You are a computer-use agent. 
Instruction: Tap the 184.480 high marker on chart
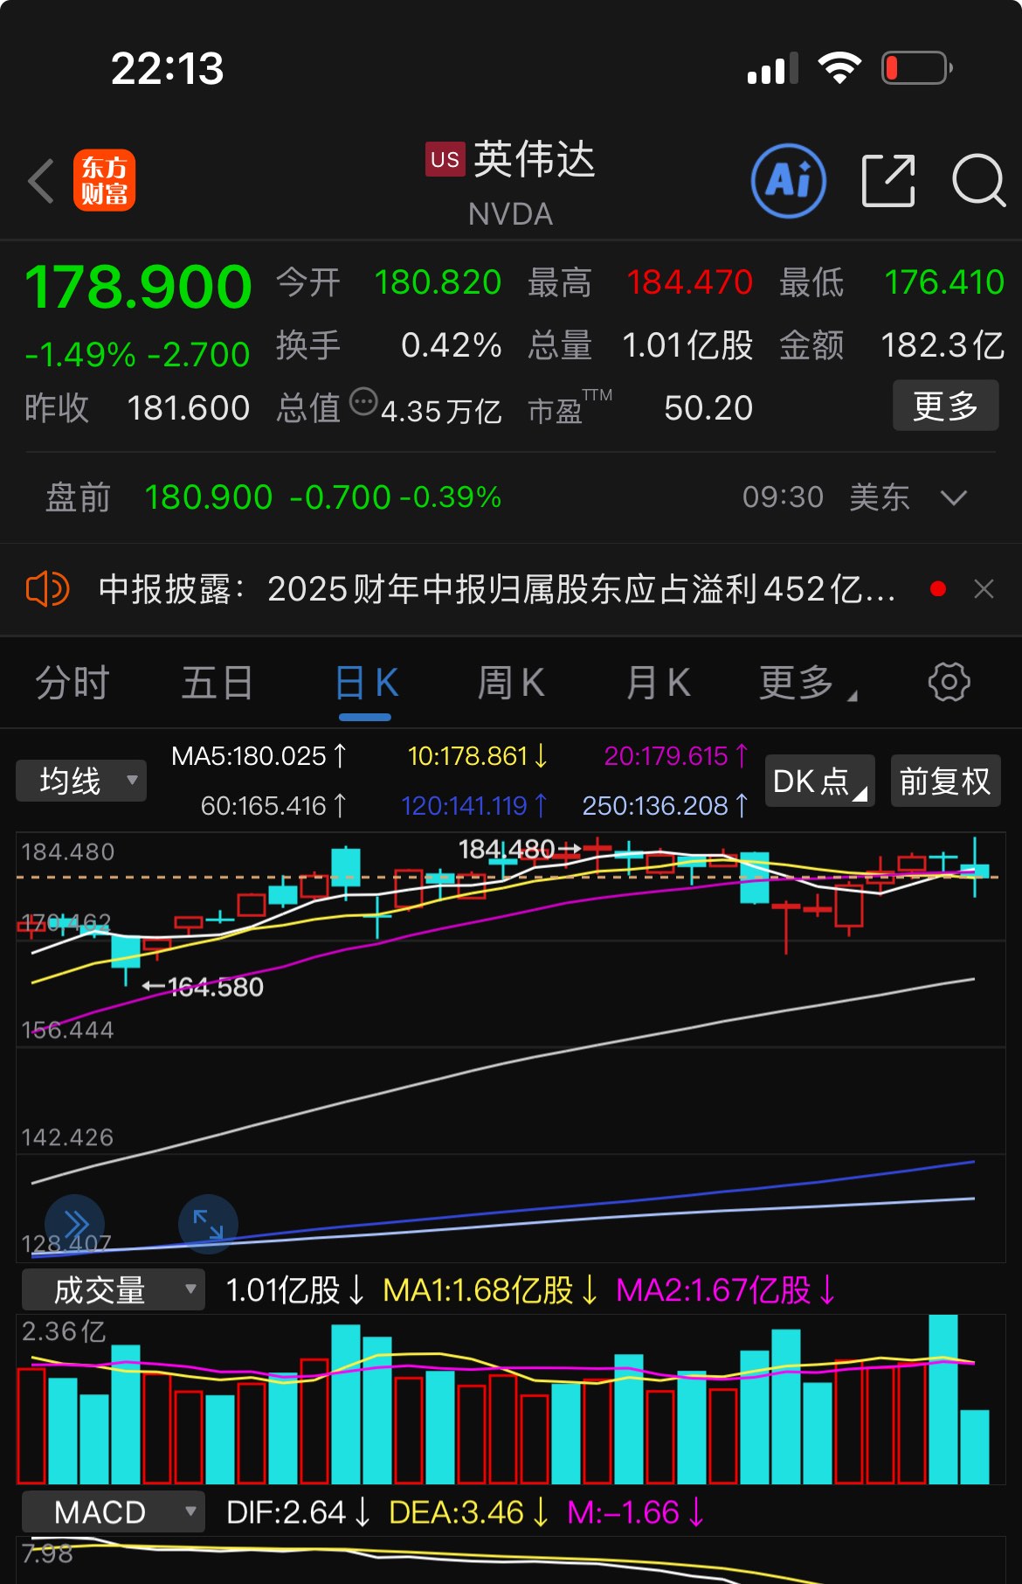coord(519,849)
